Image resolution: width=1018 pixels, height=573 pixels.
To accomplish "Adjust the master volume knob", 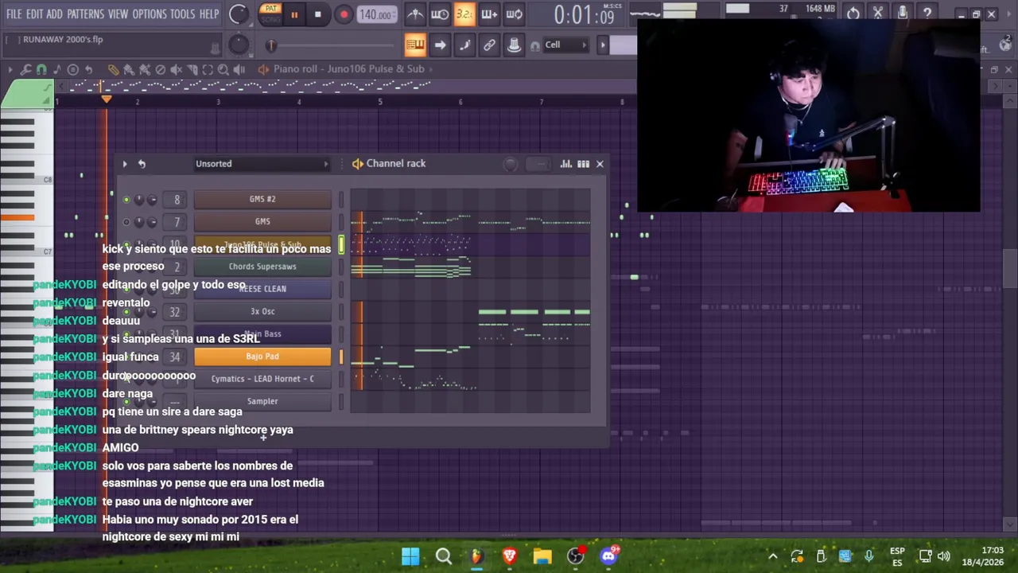I will coord(238,14).
